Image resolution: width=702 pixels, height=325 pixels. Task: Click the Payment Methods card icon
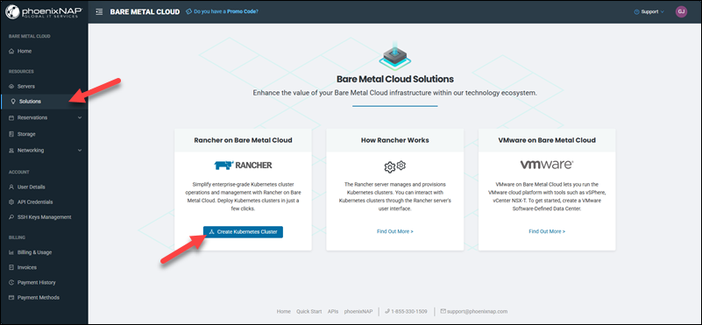pos(11,297)
